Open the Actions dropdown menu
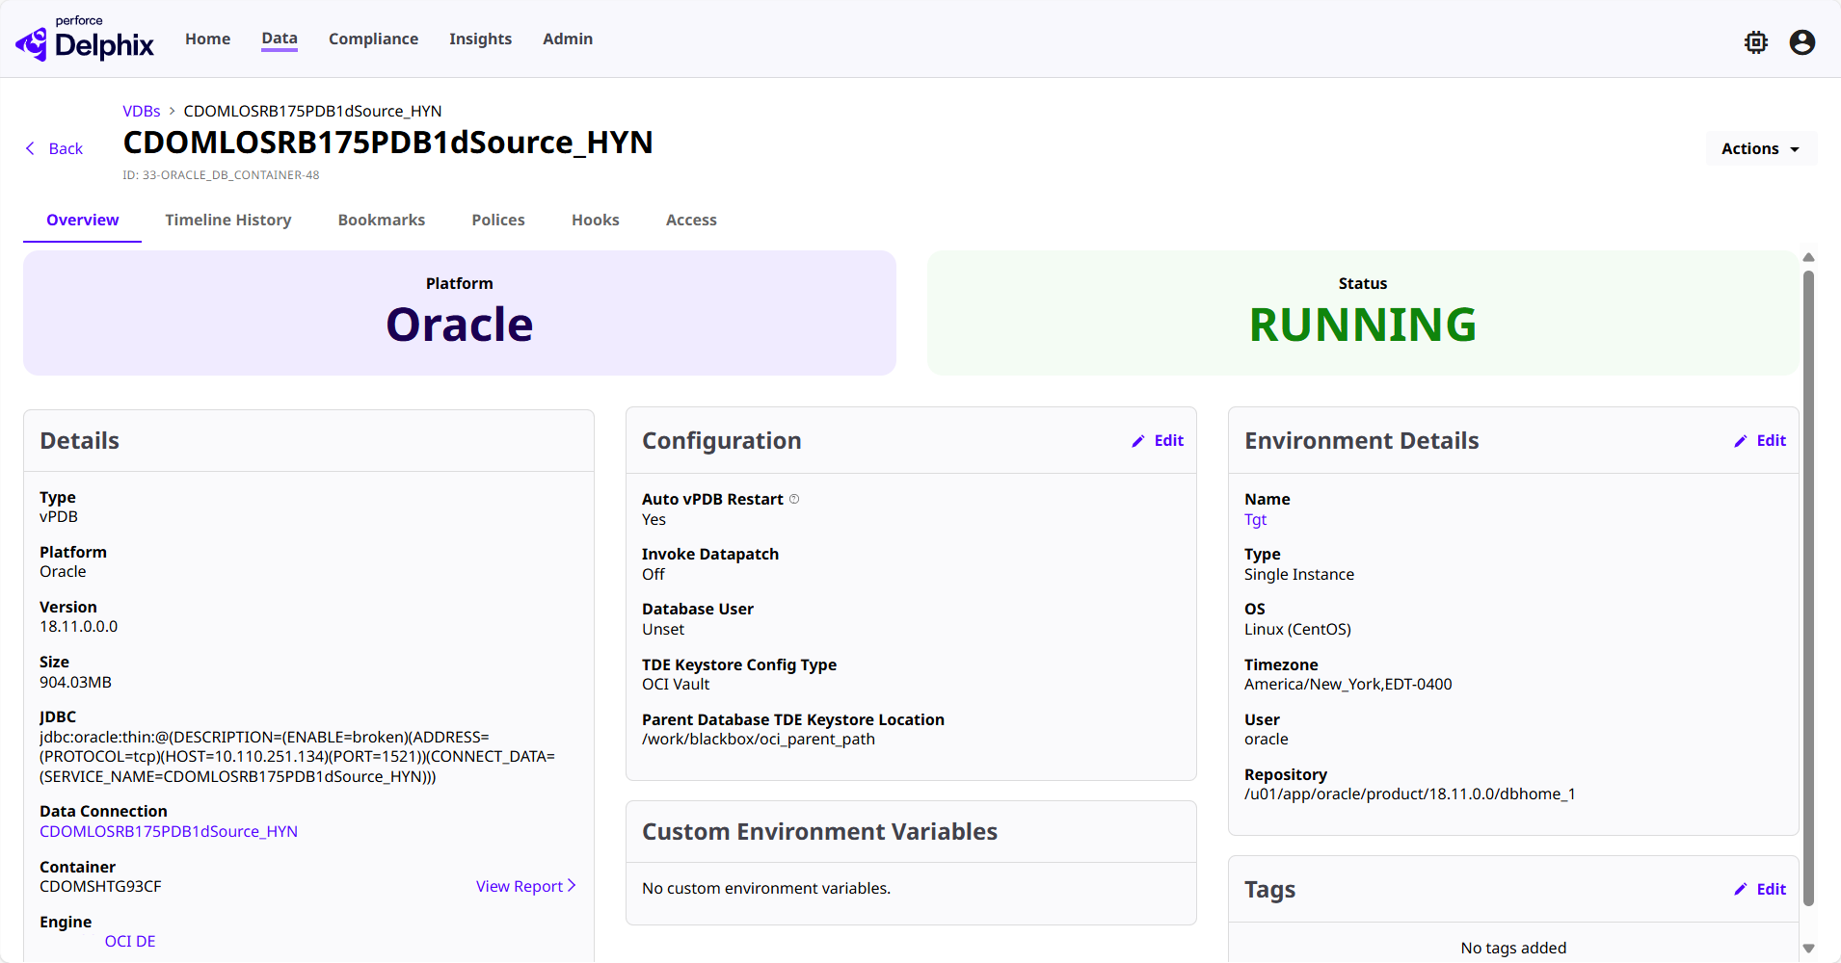 (x=1761, y=148)
